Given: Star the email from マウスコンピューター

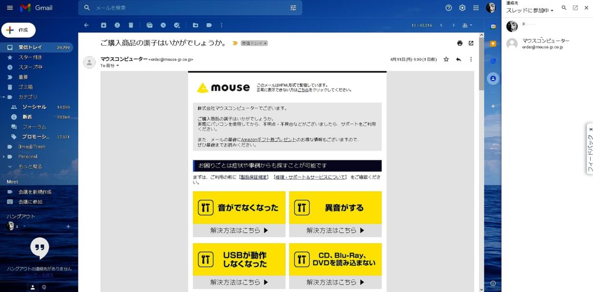Looking at the screenshot, I should [446, 59].
